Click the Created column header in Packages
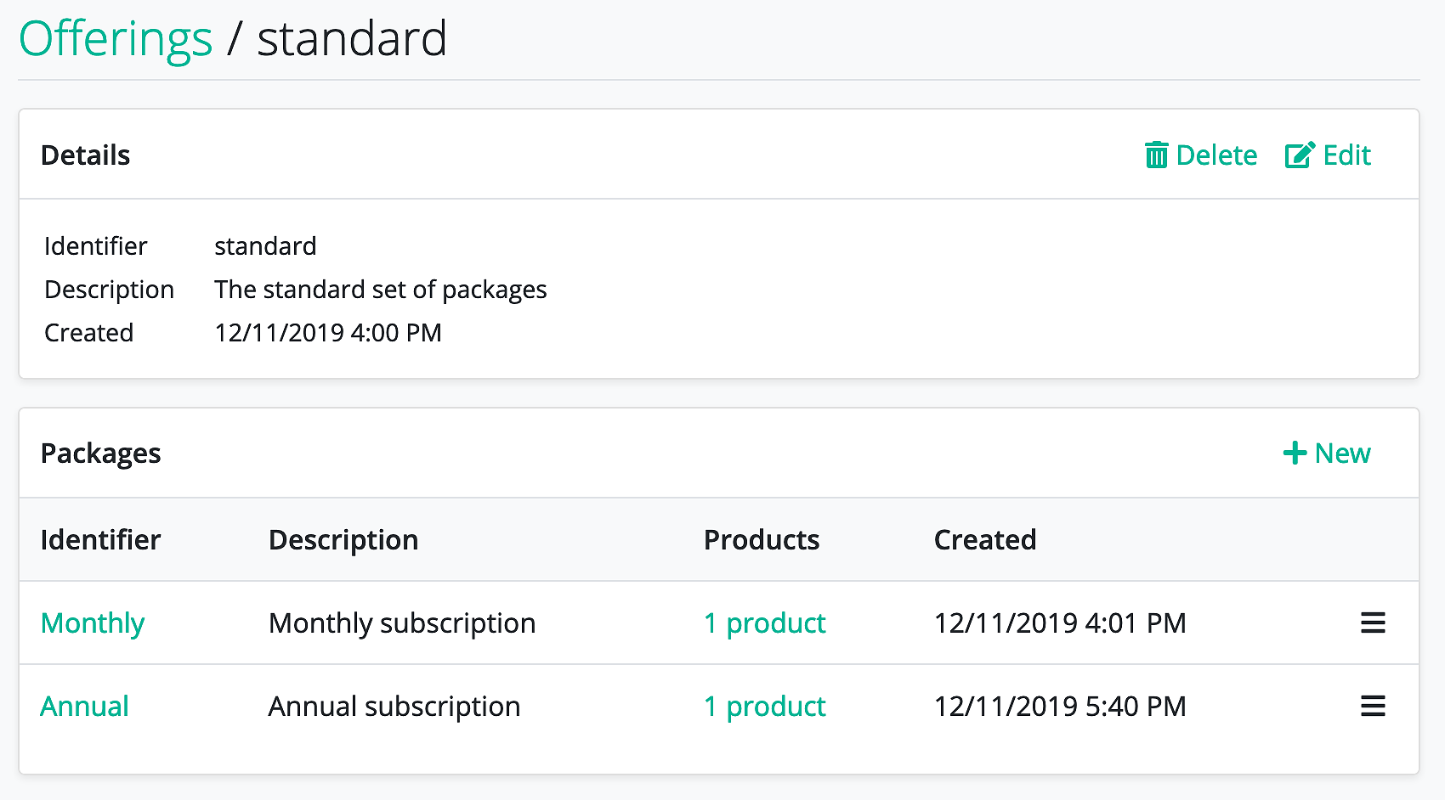 [x=985, y=540]
